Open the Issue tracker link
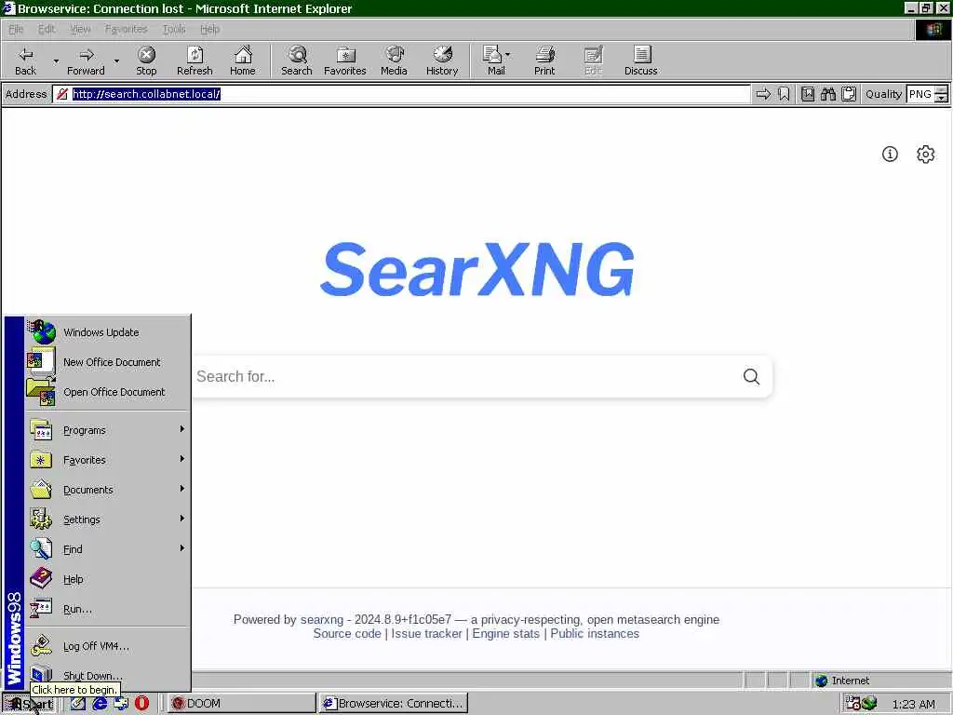 point(426,633)
